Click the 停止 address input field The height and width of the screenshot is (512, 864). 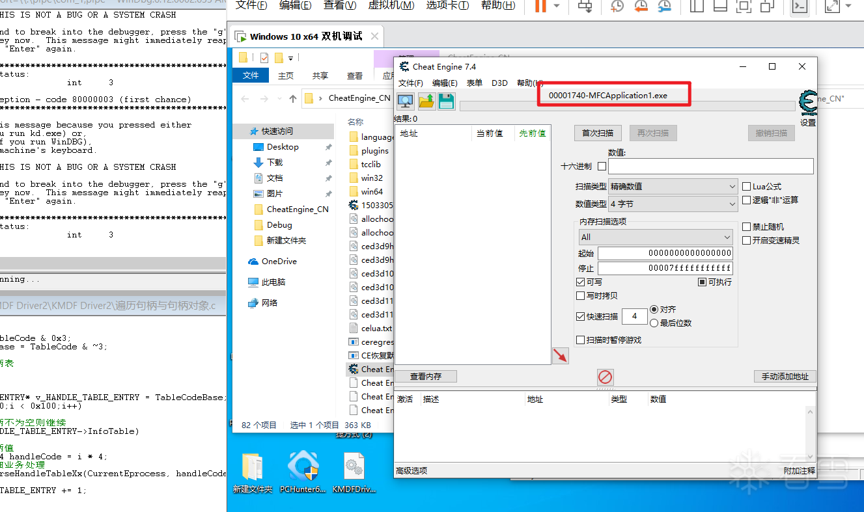[x=665, y=268]
